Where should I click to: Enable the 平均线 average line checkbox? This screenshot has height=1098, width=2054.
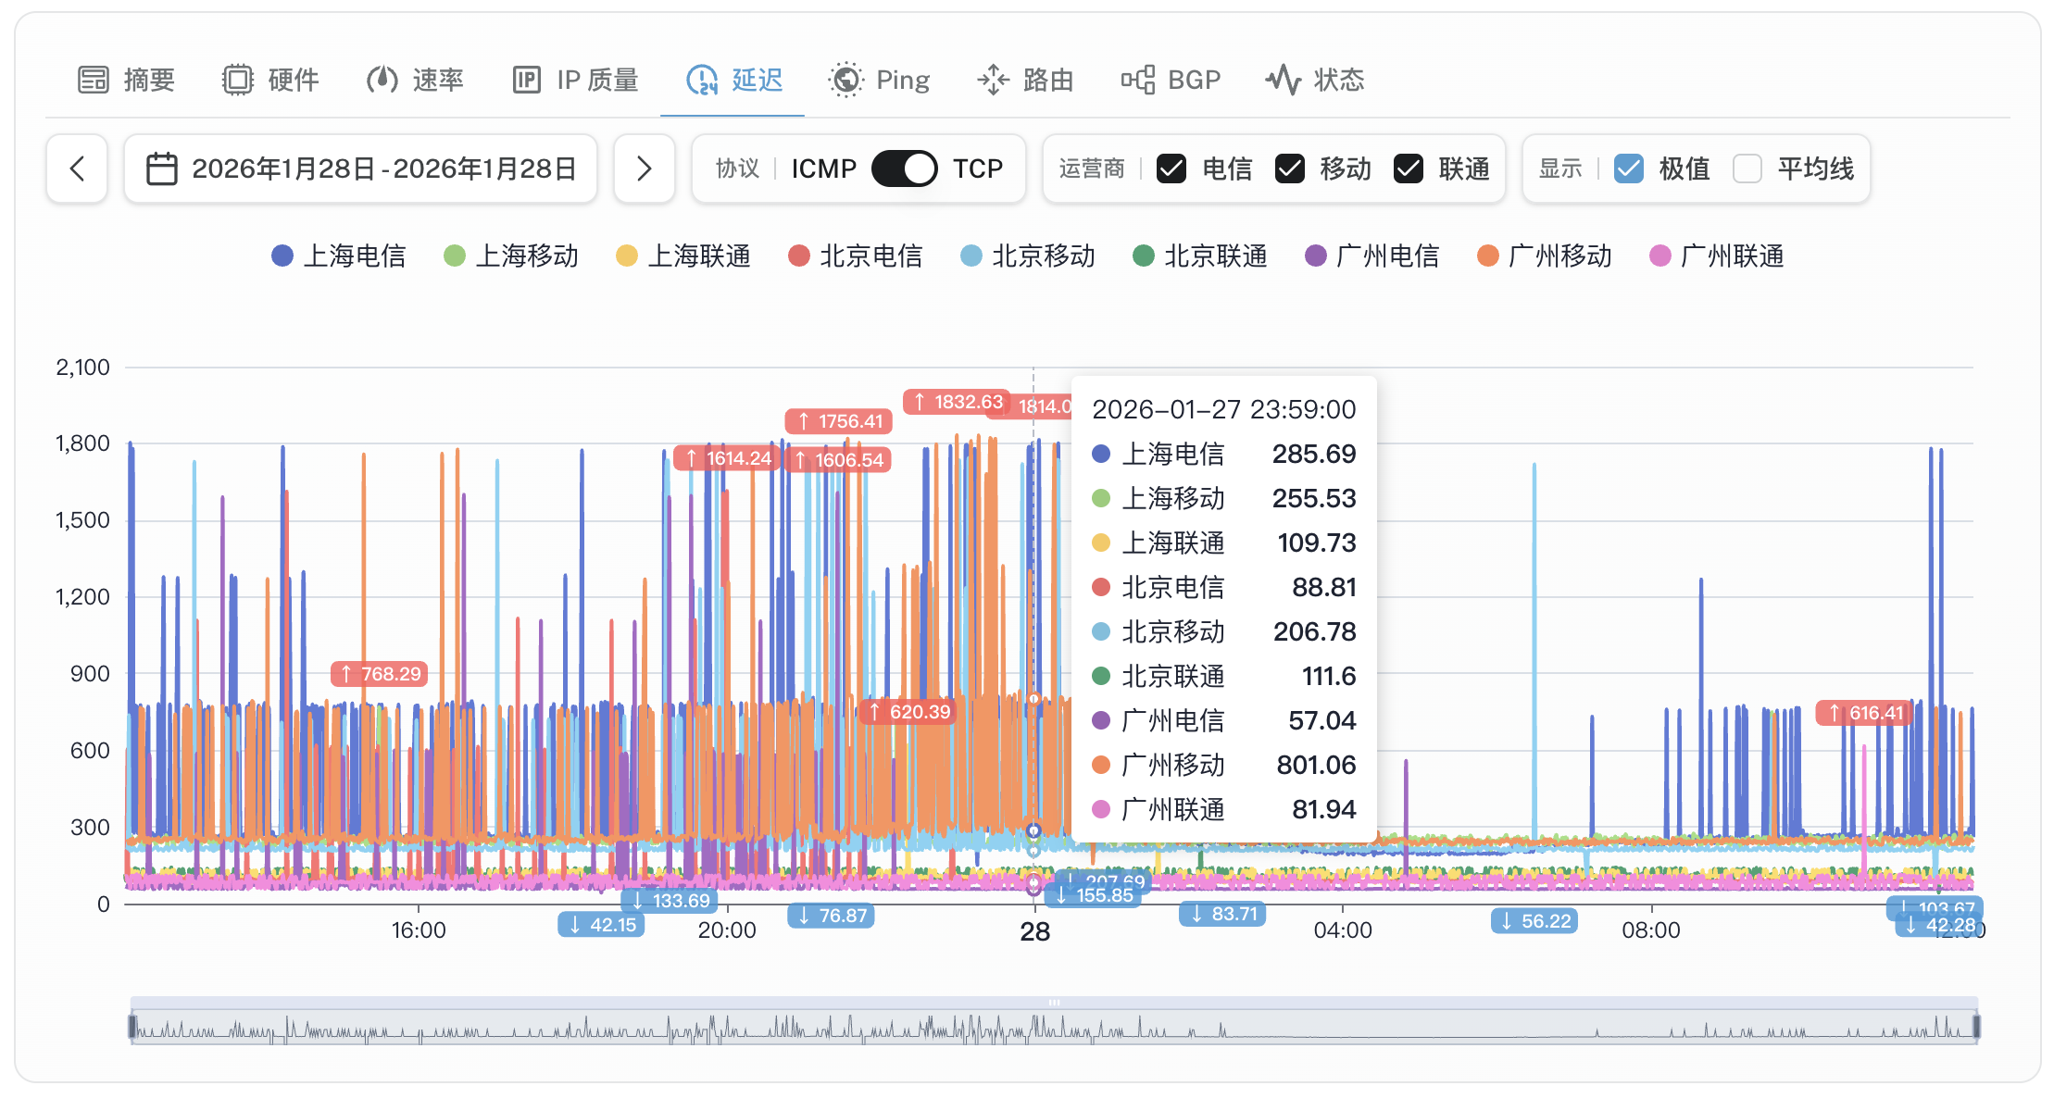coord(1747,168)
